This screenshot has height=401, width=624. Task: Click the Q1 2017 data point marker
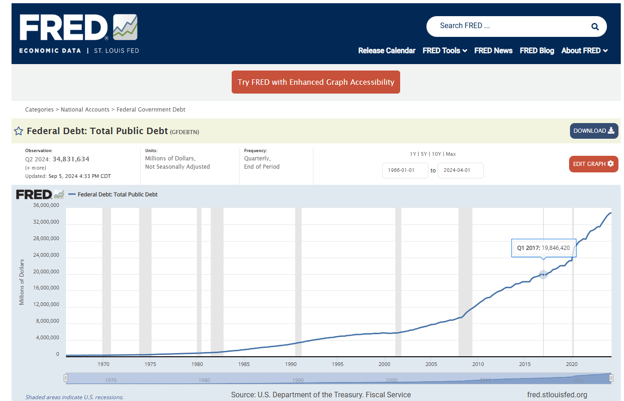point(543,275)
